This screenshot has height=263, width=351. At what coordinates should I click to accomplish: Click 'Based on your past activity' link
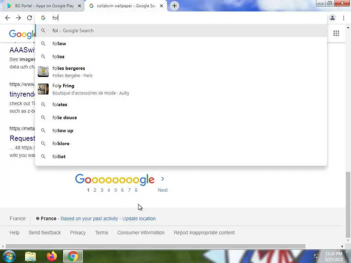(89, 218)
